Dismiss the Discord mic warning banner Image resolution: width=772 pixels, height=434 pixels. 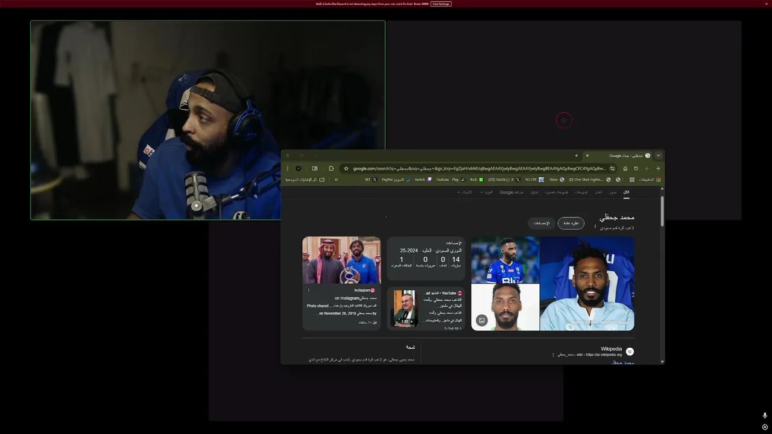click(767, 4)
